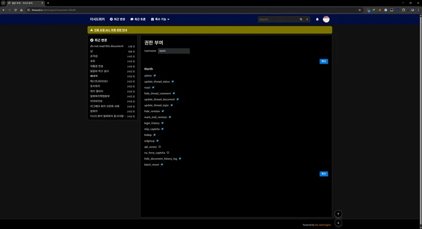
Task: Toggle the nsacl checkbox
Action: pyautogui.click(x=153, y=87)
